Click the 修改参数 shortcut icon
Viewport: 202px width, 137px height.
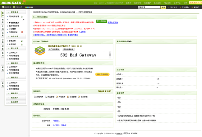[x=79, y=97]
